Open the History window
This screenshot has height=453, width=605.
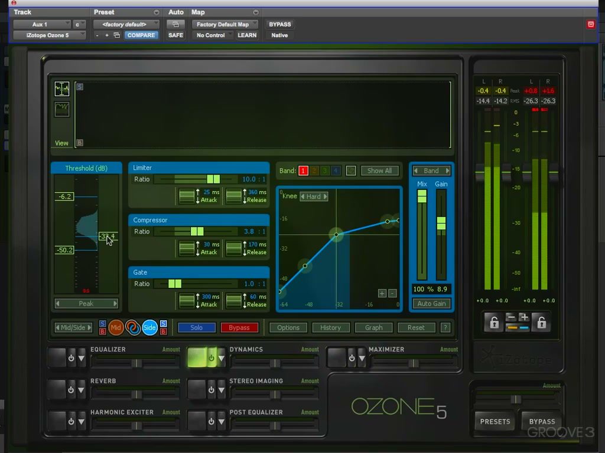[331, 327]
